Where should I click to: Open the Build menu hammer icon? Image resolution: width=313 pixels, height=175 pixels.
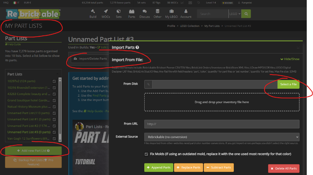point(93,11)
